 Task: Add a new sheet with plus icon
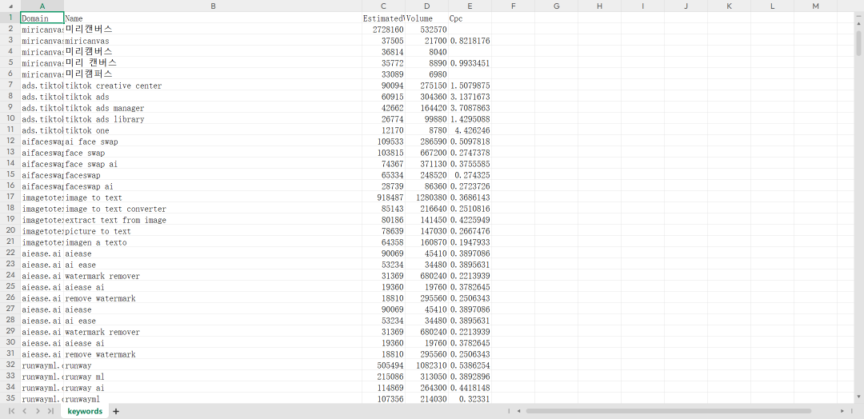pyautogui.click(x=116, y=411)
